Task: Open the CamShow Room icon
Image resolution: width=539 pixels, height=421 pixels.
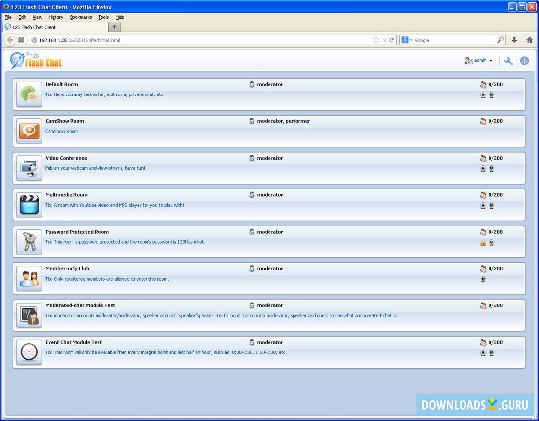Action: click(x=29, y=131)
